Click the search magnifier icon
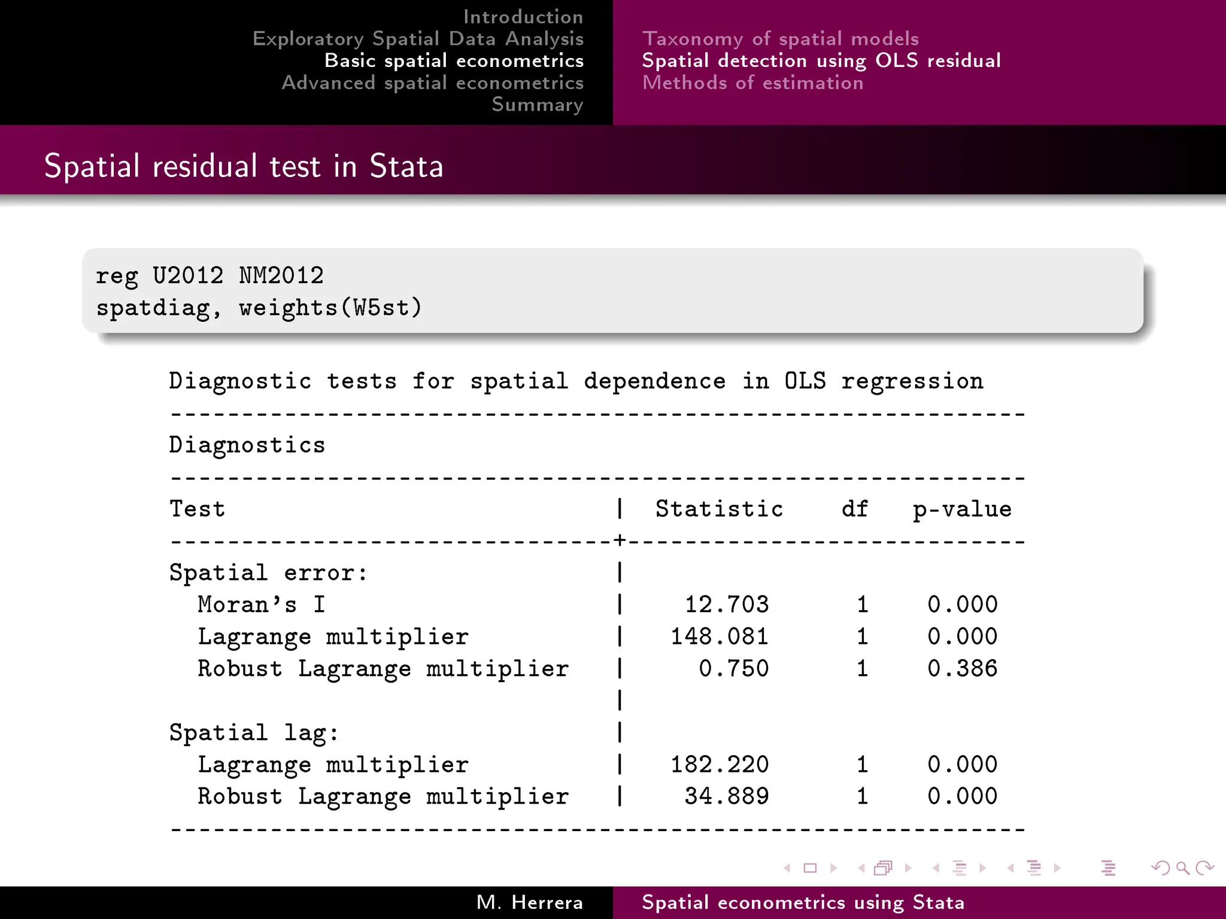The height and width of the screenshot is (919, 1226). pyautogui.click(x=1183, y=868)
